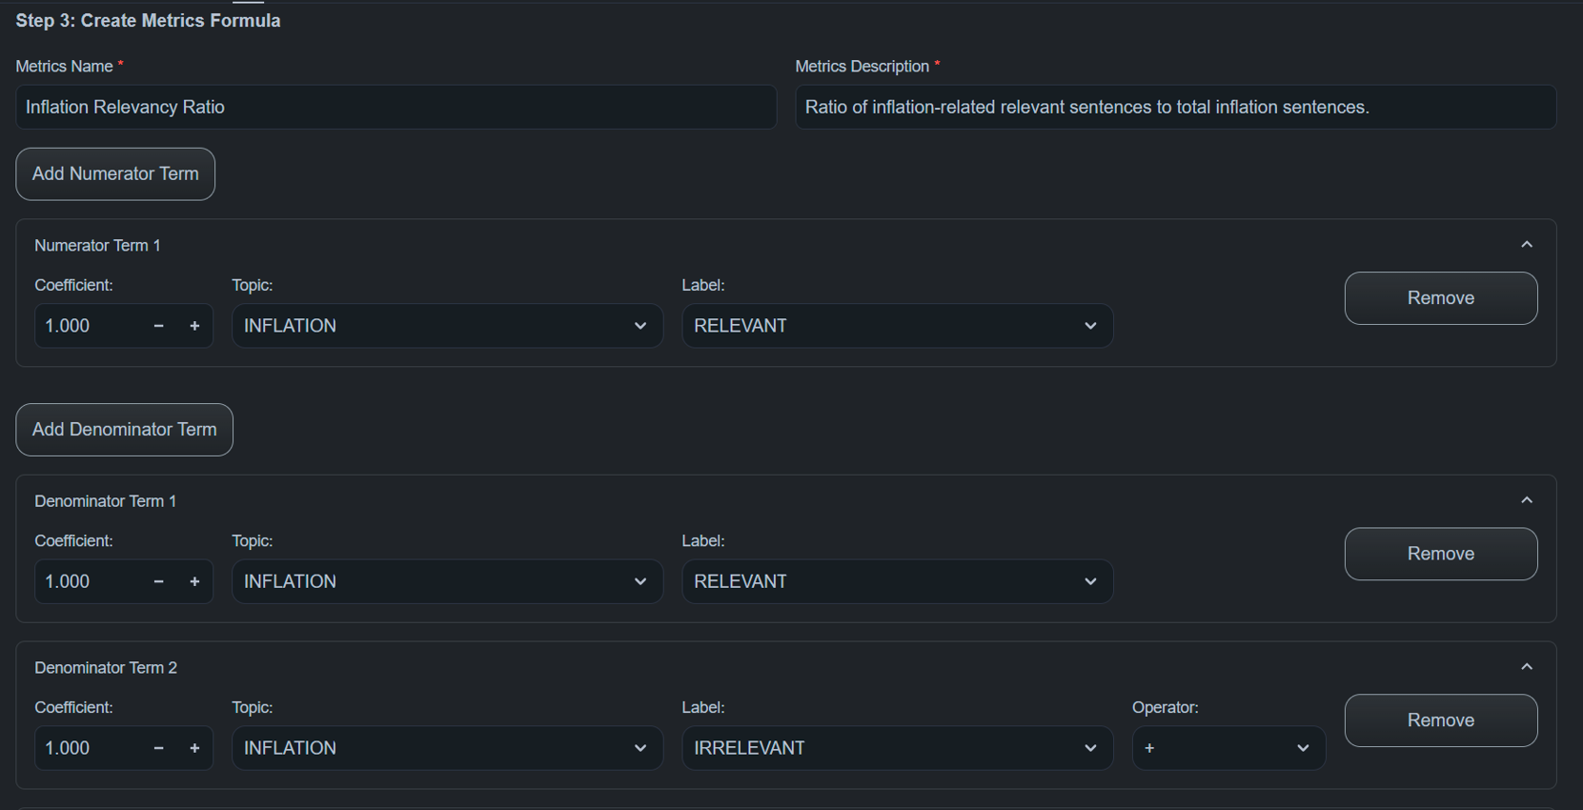Remove Numerator Term 1
The image size is (1583, 810).
pos(1440,298)
